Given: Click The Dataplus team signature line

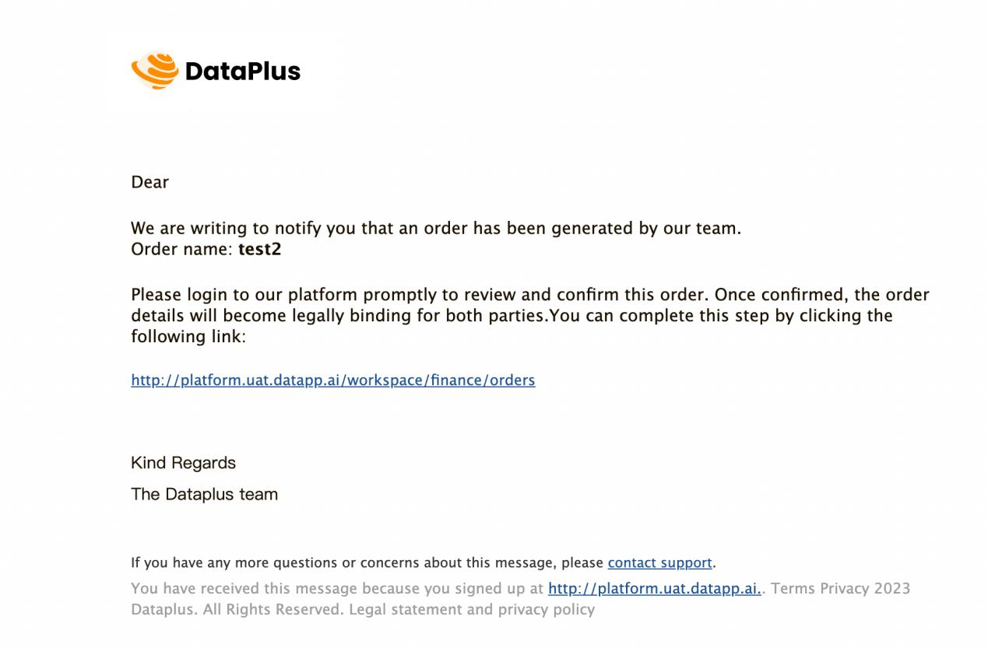Looking at the screenshot, I should click(204, 494).
